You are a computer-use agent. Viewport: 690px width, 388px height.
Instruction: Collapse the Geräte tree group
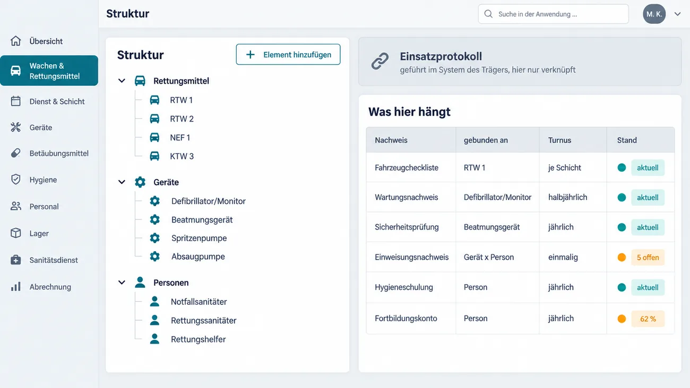pyautogui.click(x=122, y=182)
